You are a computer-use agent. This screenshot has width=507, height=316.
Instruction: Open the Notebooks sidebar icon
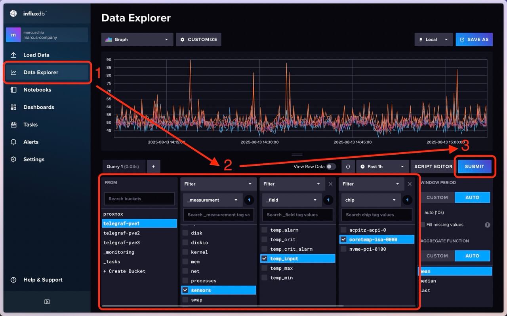point(13,90)
